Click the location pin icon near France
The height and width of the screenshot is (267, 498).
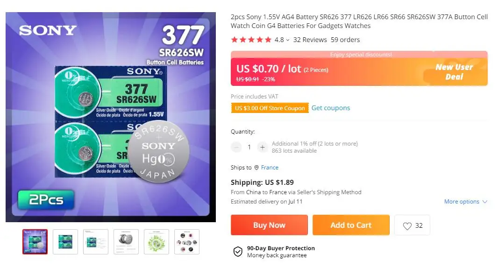pos(256,167)
